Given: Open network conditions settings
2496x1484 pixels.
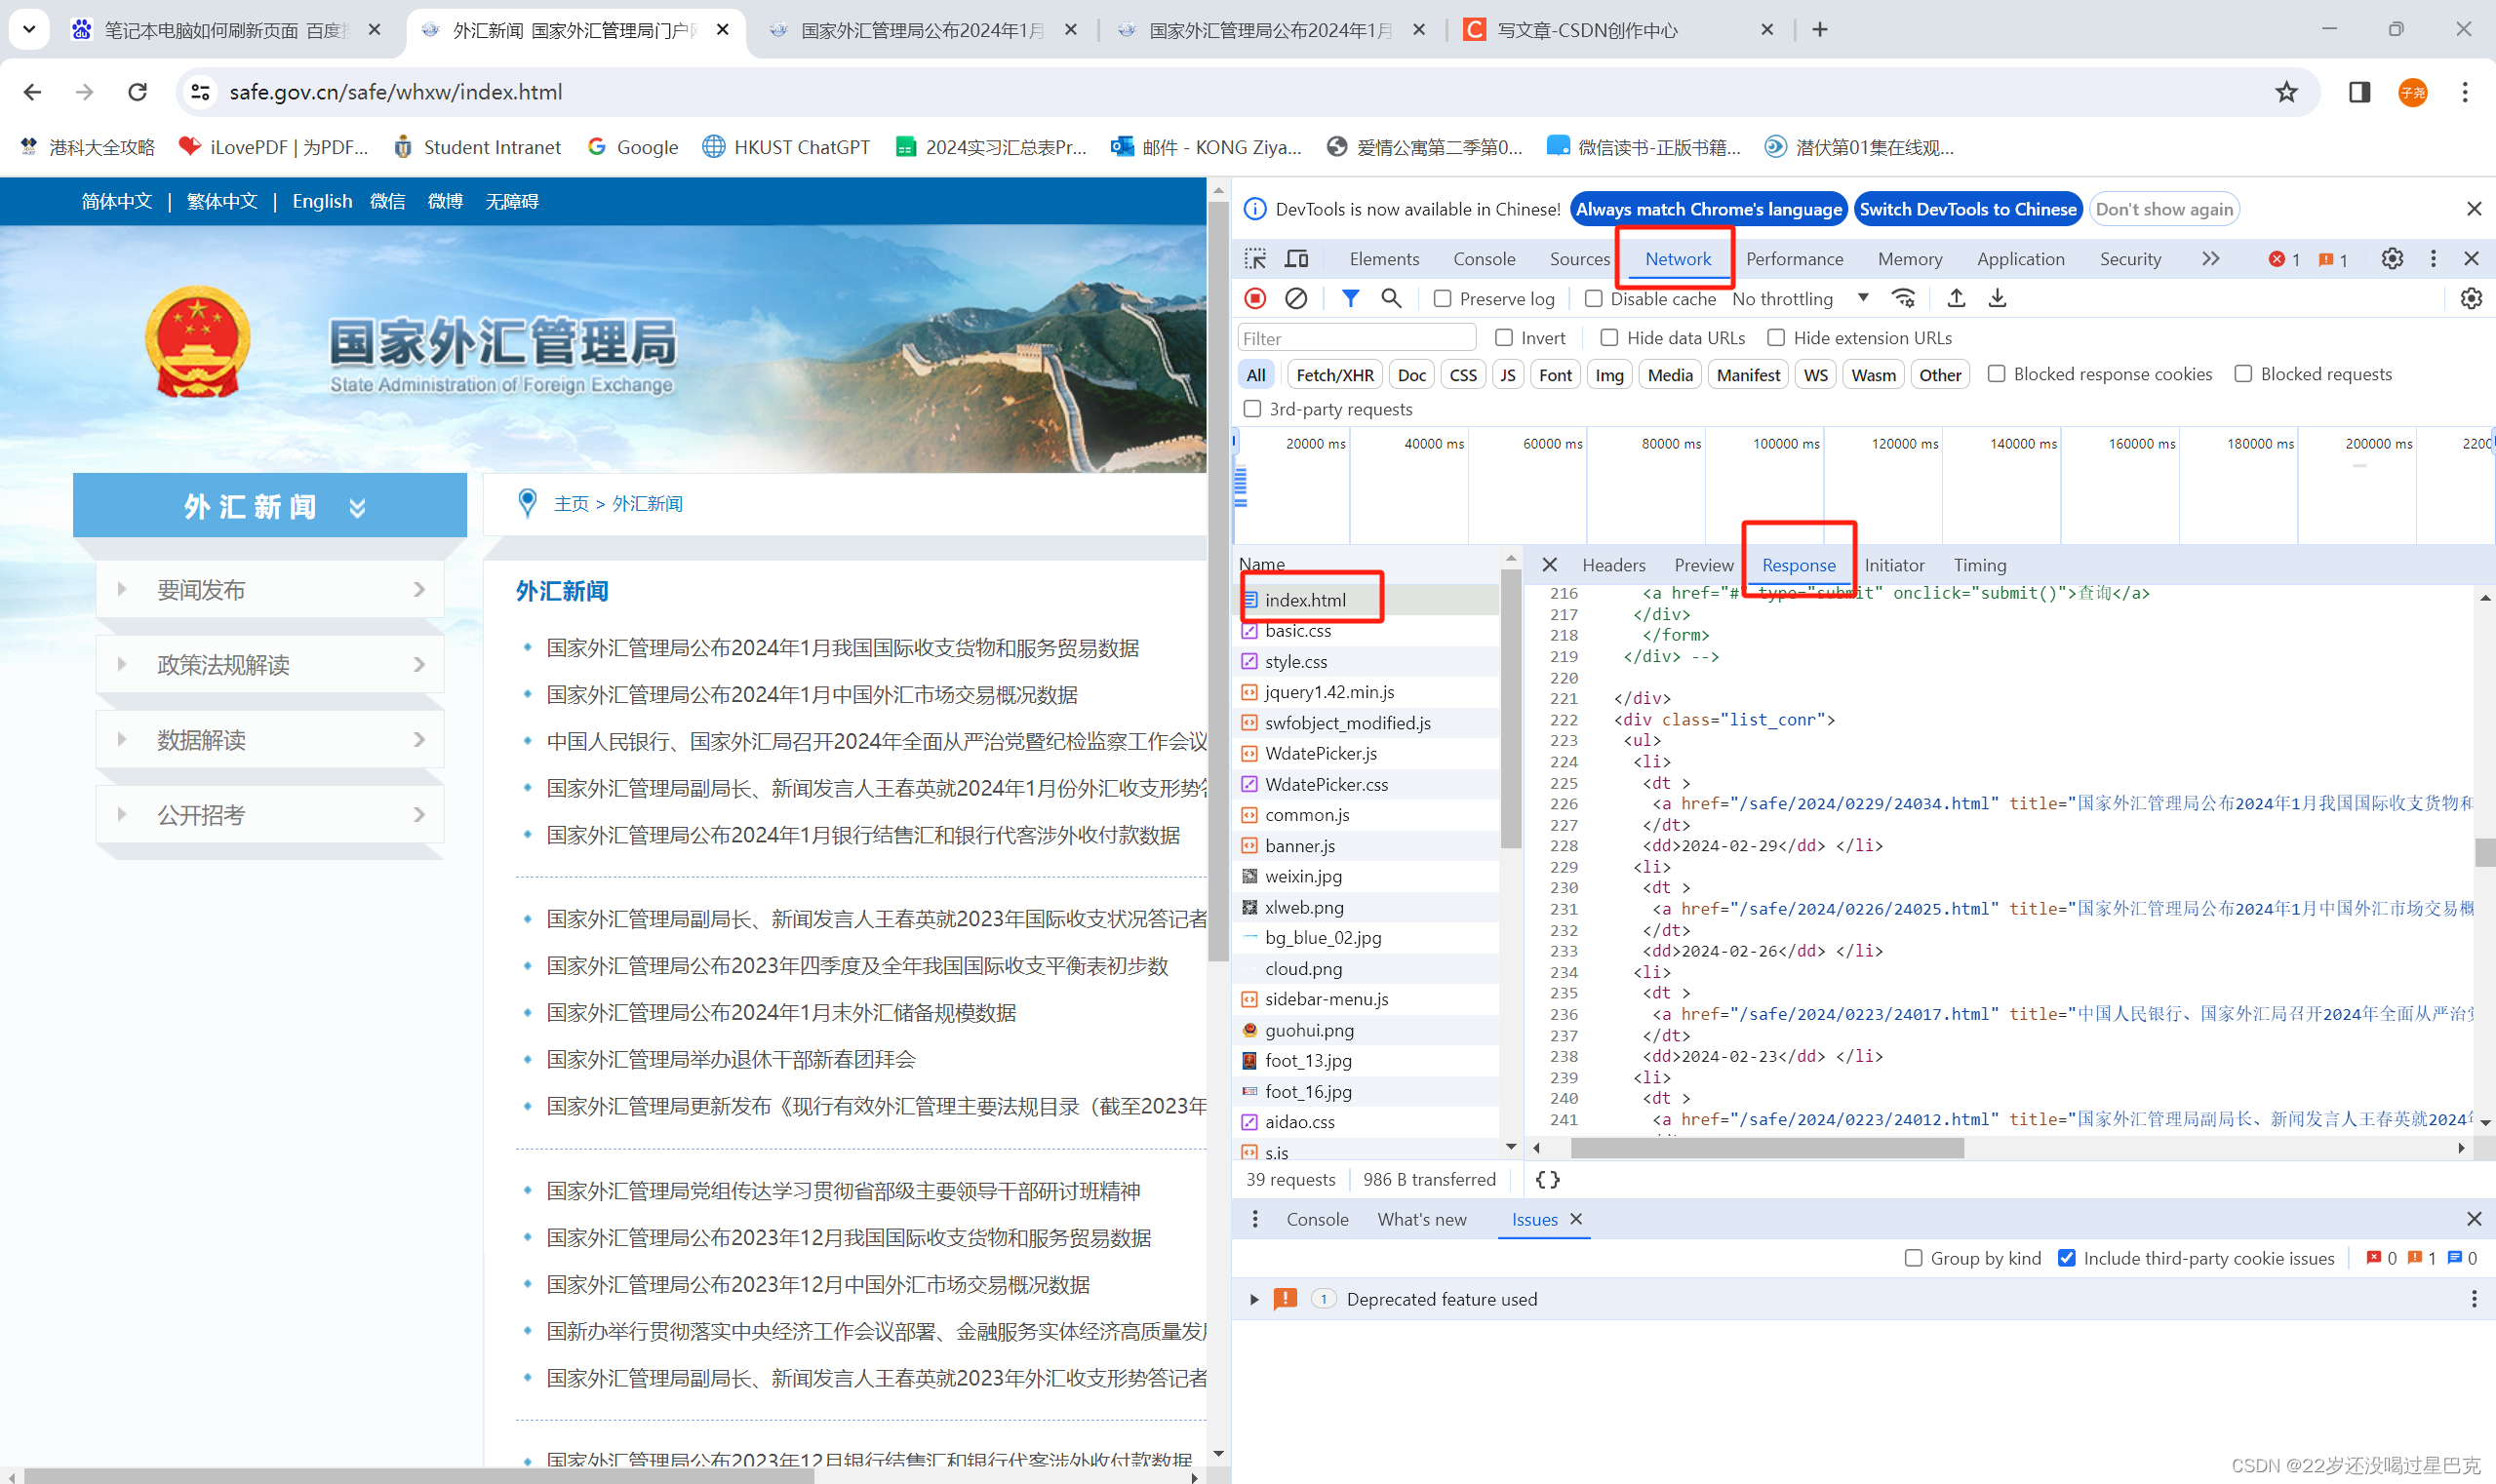Looking at the screenshot, I should pyautogui.click(x=1903, y=298).
